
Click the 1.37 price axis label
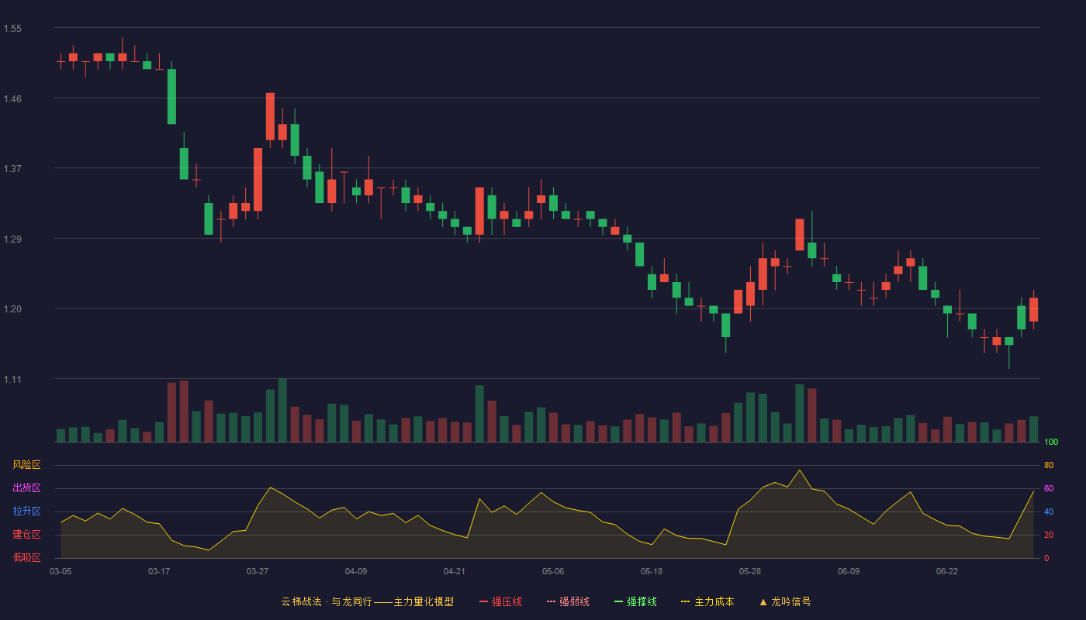[x=12, y=169]
